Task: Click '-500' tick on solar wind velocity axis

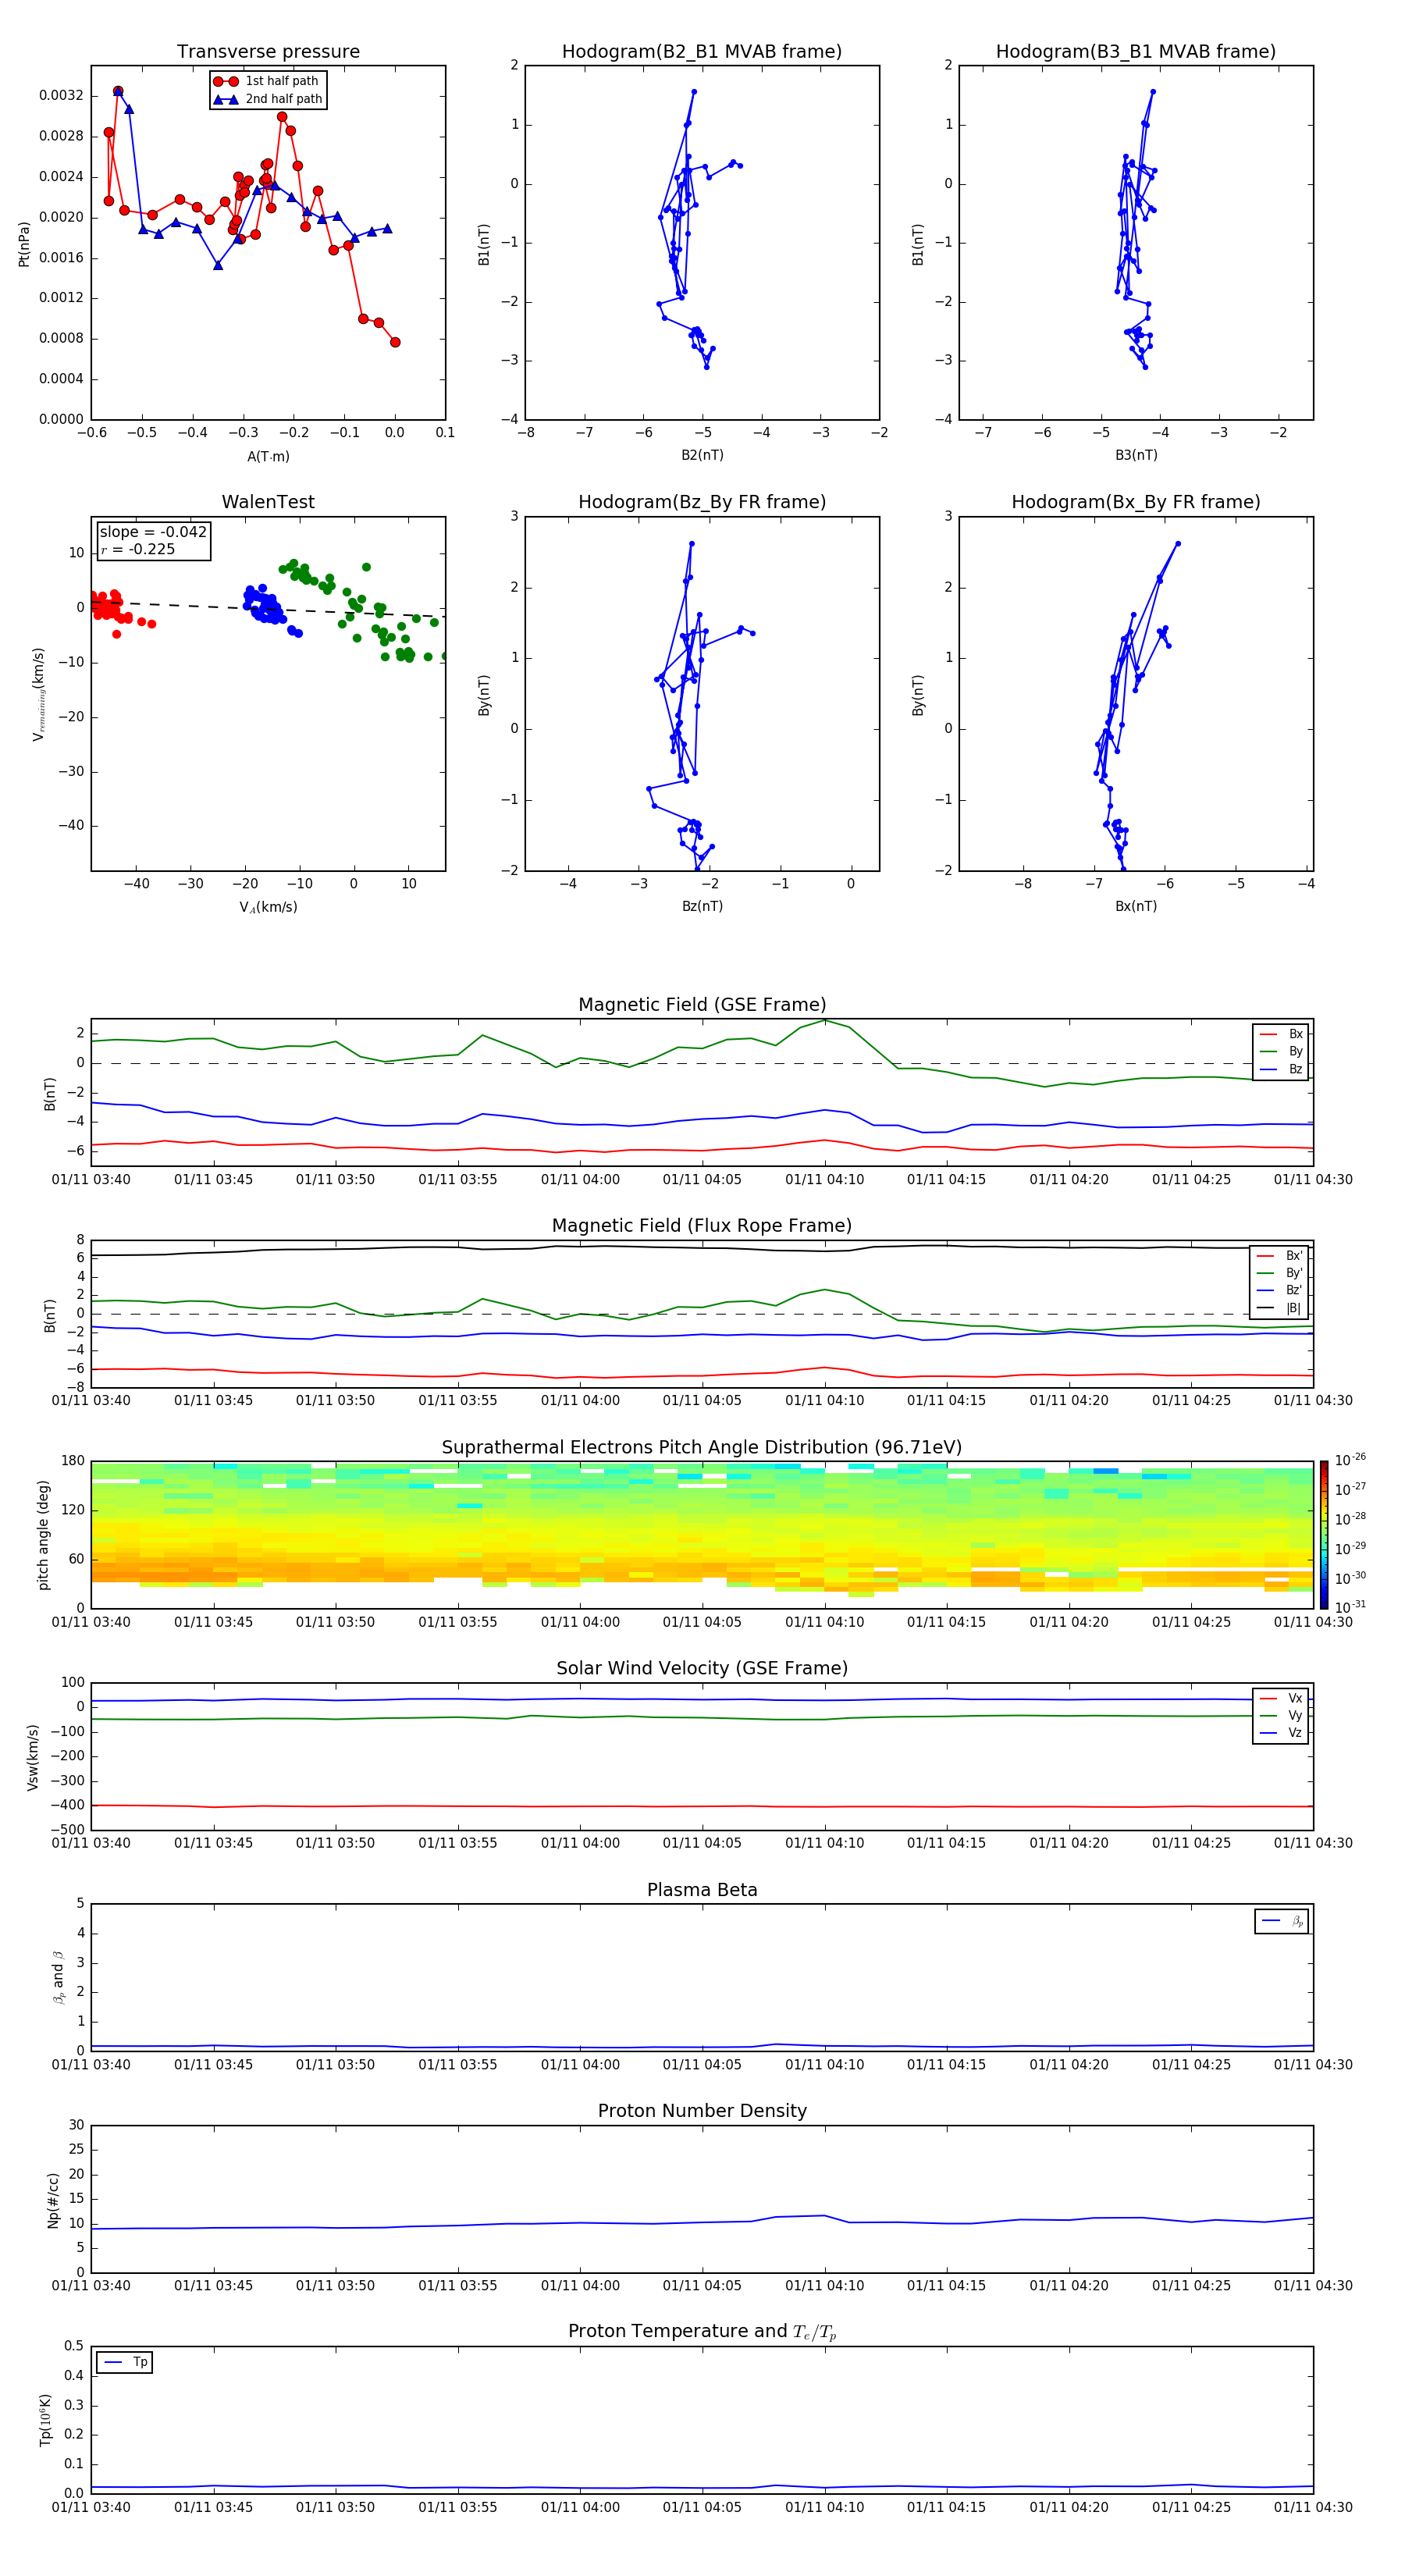Action: [68, 1830]
